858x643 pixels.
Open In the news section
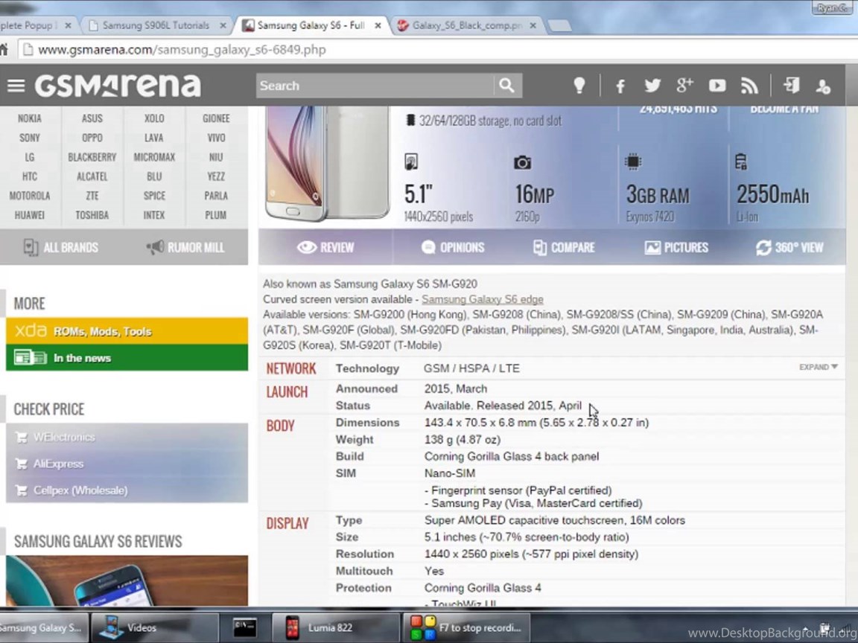click(127, 357)
